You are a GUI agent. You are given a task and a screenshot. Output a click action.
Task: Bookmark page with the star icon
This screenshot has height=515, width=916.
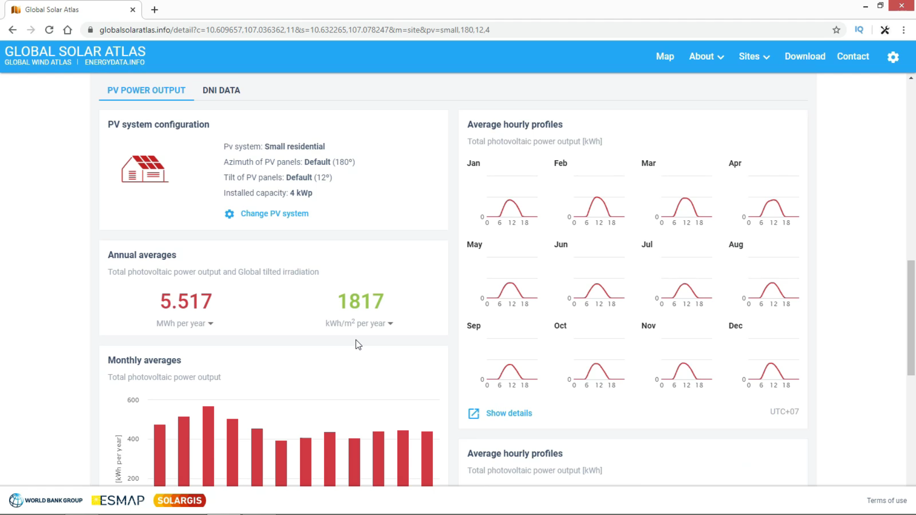(x=836, y=30)
